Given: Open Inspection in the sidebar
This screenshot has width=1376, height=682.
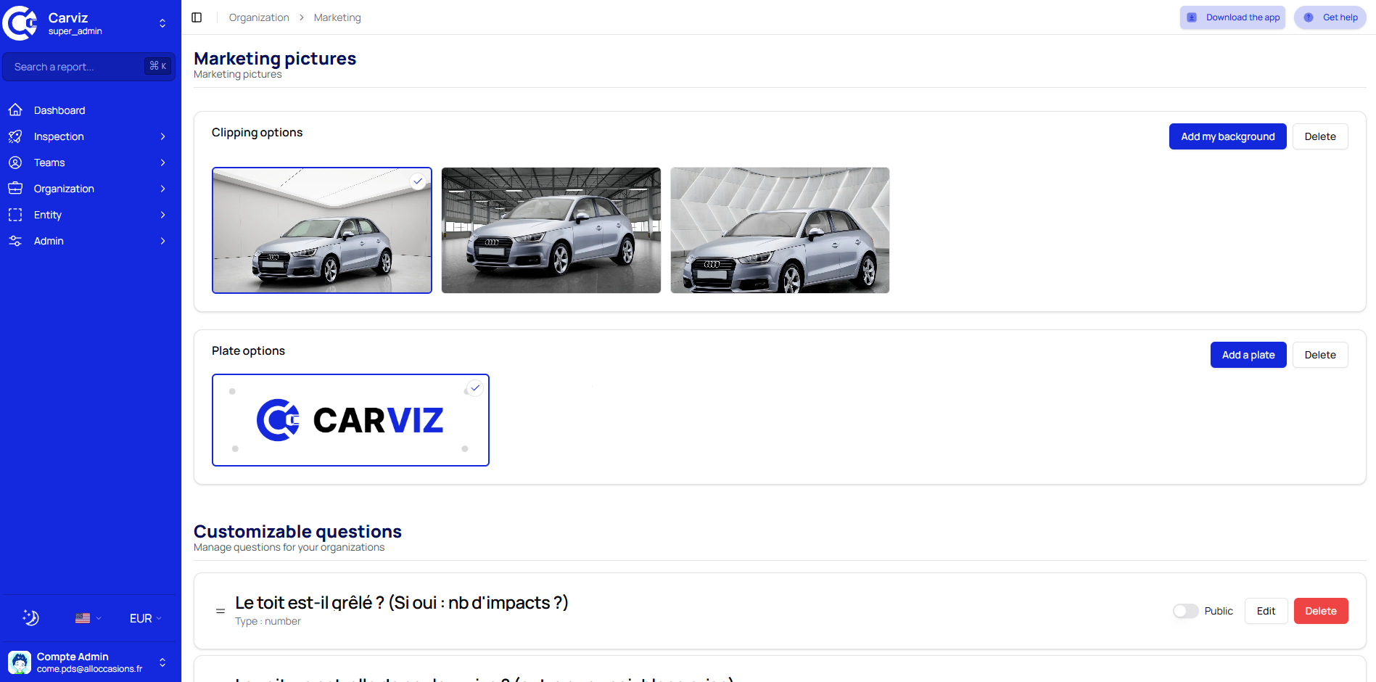Looking at the screenshot, I should point(89,136).
